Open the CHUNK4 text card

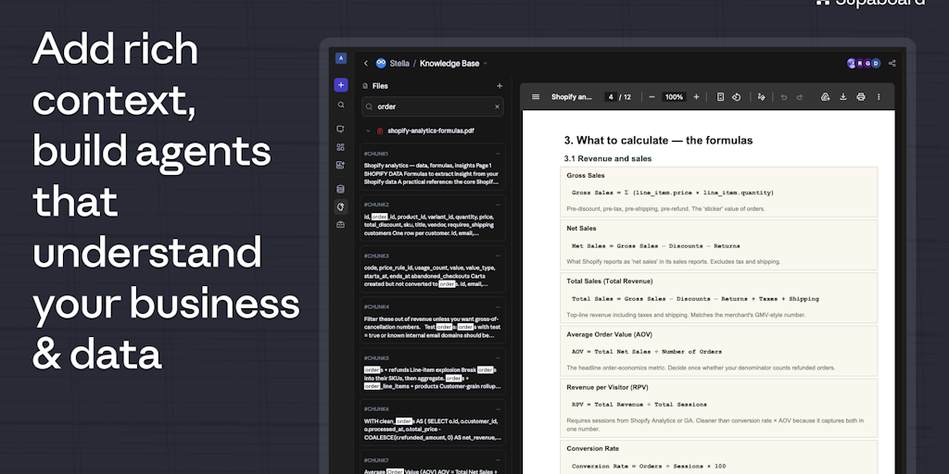pos(432,319)
